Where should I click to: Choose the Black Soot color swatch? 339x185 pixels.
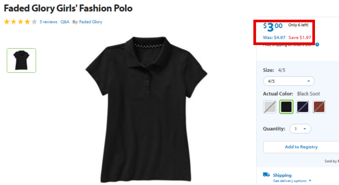pos(286,107)
